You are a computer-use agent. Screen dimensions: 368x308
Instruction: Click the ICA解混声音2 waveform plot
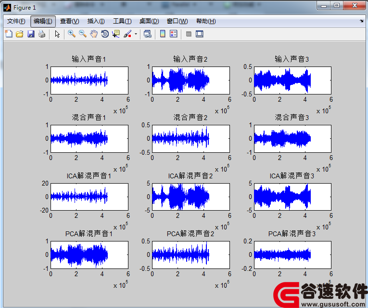pos(191,197)
